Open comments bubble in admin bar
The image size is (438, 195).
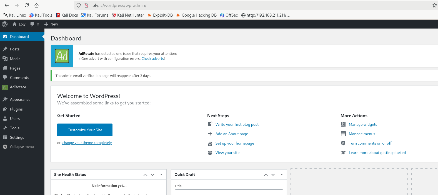tap(32, 24)
